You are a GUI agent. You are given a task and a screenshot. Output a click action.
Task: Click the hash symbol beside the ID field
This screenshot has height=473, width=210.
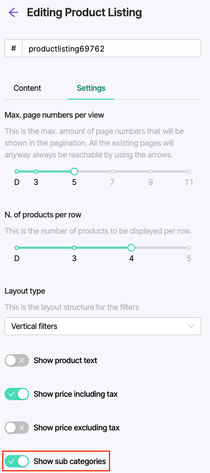point(13,48)
